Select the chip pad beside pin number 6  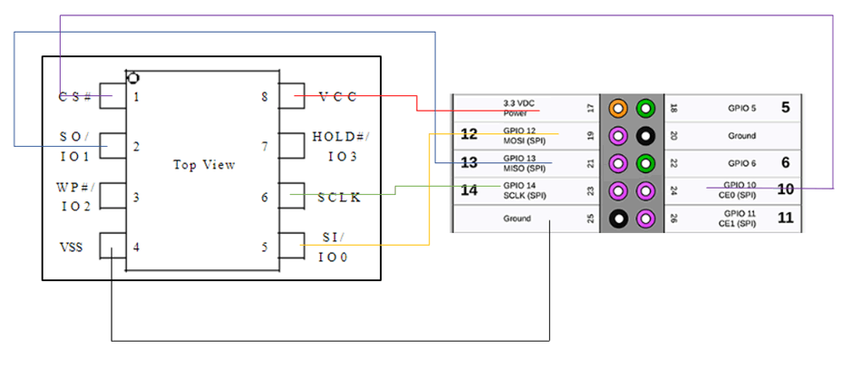click(292, 196)
